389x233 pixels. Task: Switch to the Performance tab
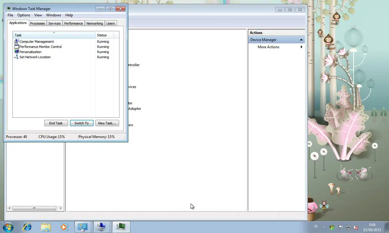tap(73, 23)
